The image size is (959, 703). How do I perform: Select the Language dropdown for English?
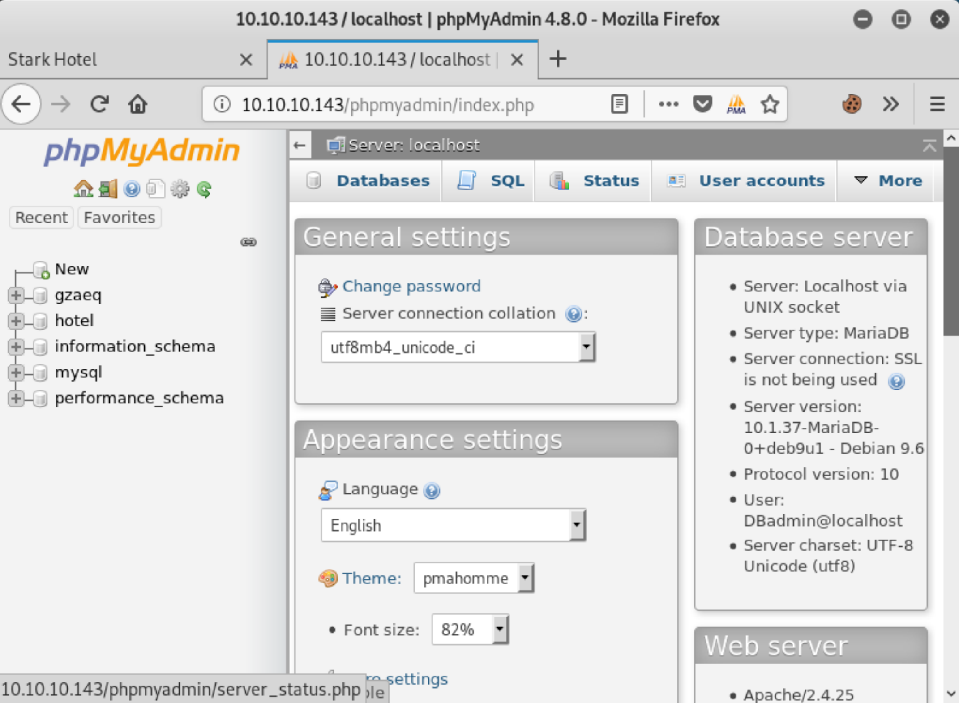click(454, 526)
